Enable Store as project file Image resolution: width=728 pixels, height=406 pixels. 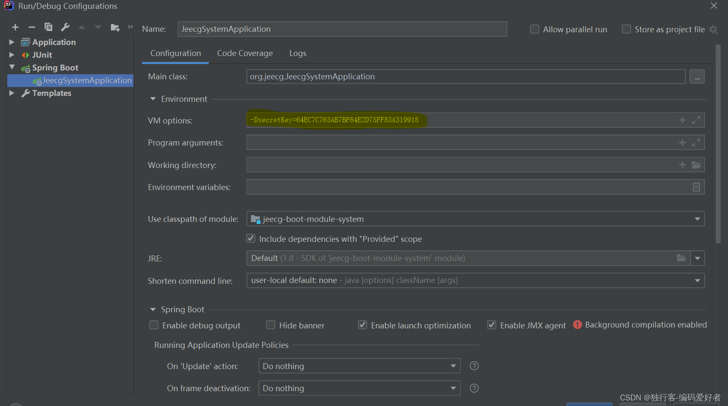pos(626,29)
